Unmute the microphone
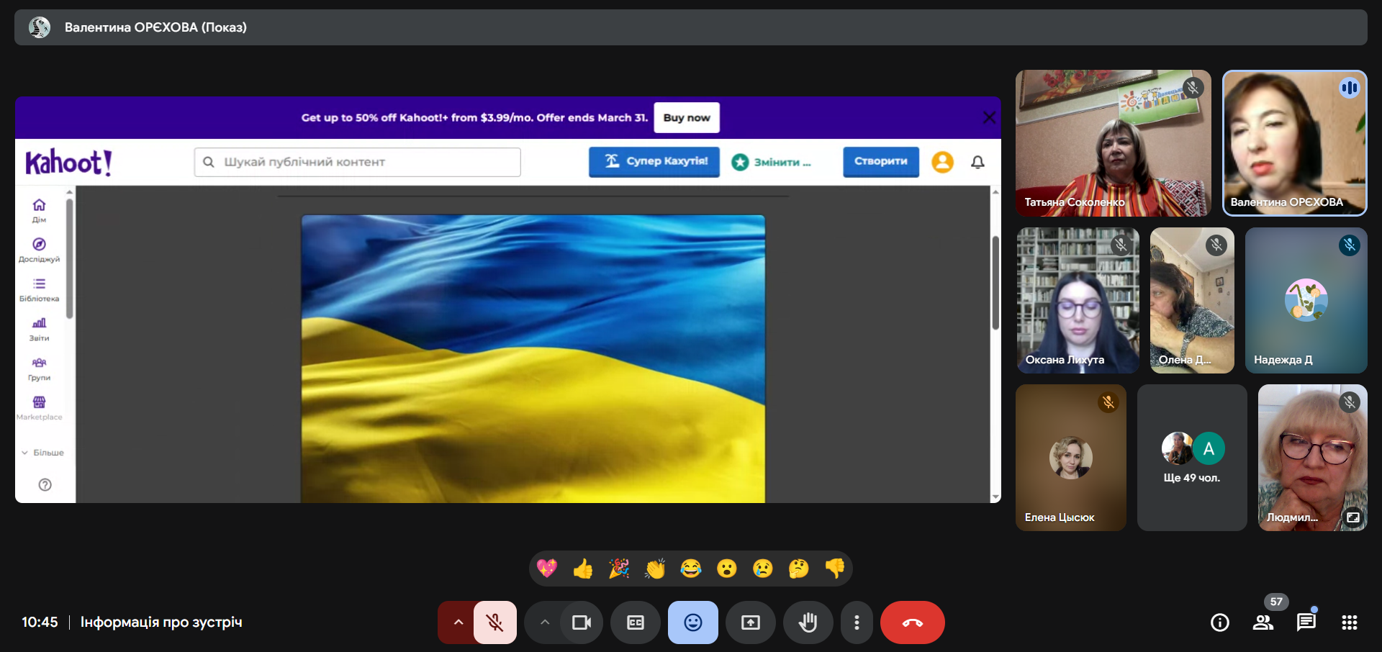The image size is (1382, 652). [495, 622]
